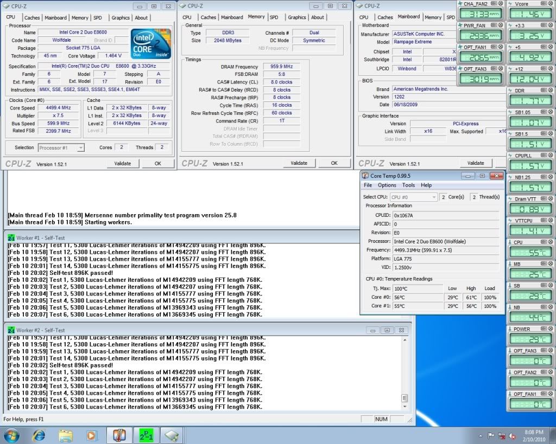The height and width of the screenshot is (444, 556).
Task: Open settings icon on +3.3 voltage panel
Action: click(544, 25)
